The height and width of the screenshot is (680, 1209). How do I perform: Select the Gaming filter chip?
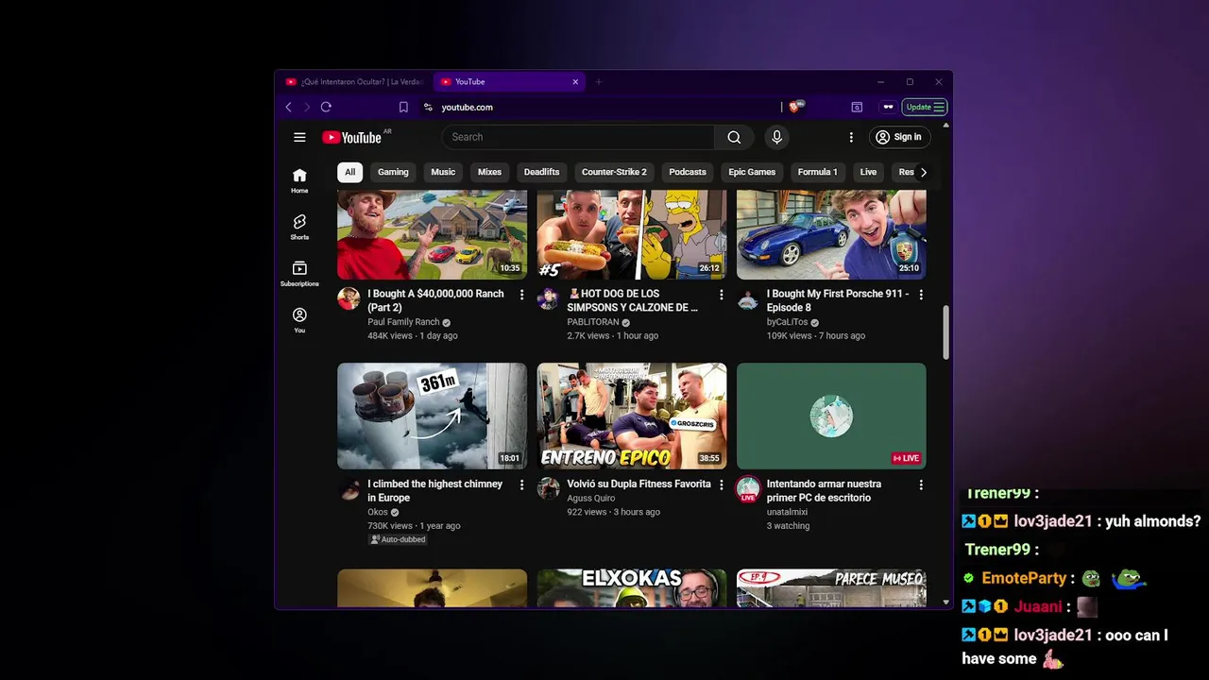point(393,172)
